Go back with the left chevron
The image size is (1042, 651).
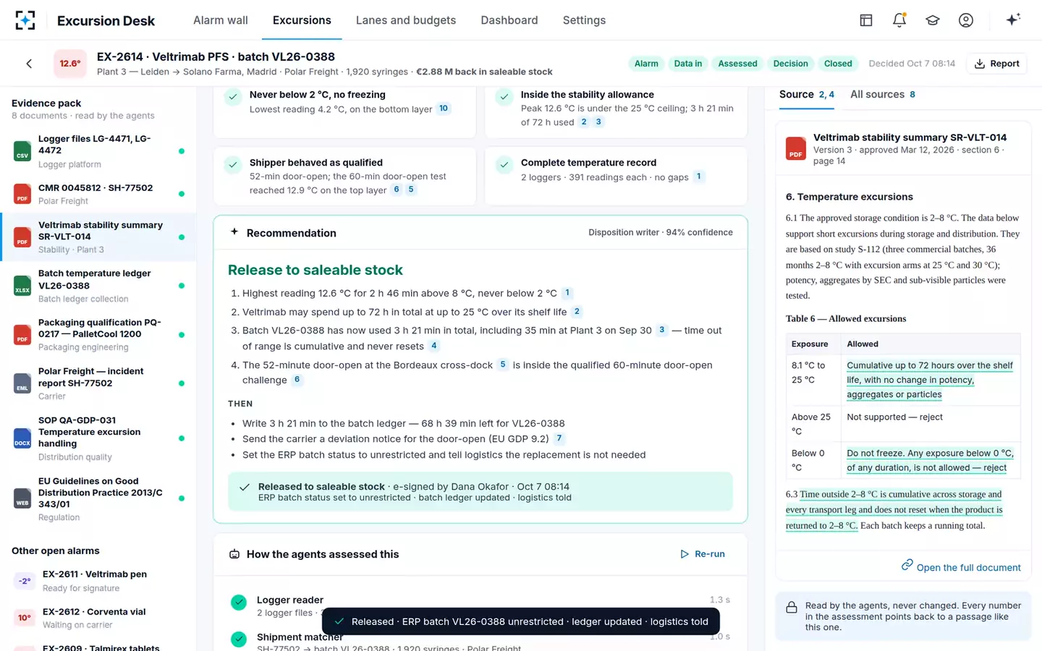coord(29,64)
